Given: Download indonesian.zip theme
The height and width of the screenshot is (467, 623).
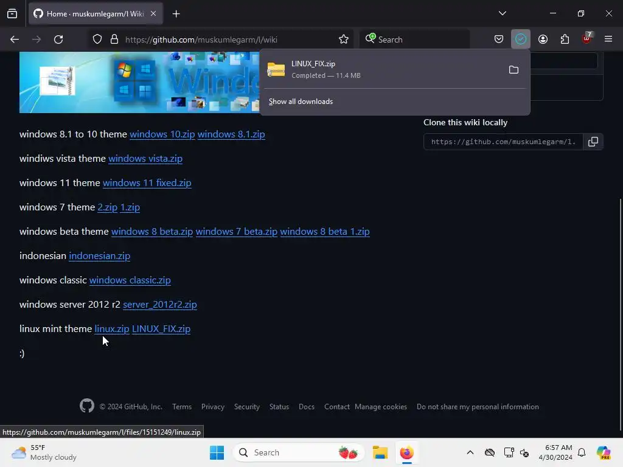Looking at the screenshot, I should click(99, 256).
